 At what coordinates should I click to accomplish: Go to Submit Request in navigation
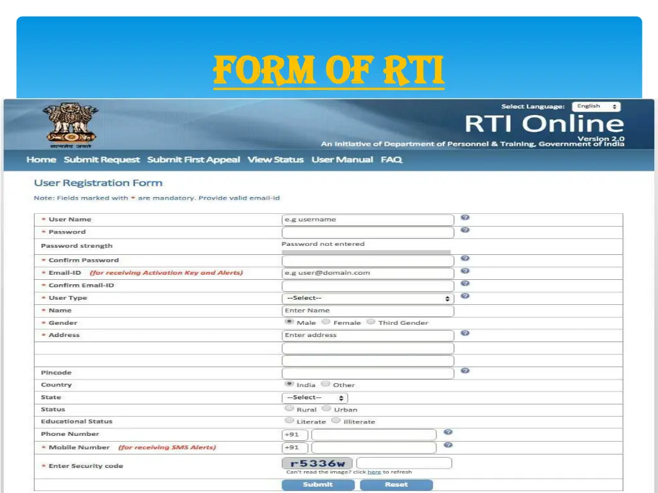(102, 160)
